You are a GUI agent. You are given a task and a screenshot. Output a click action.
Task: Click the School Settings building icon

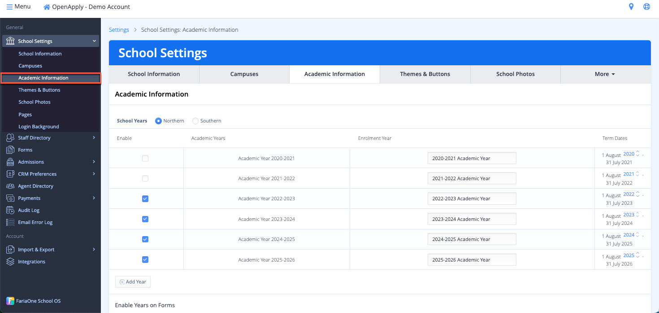10,41
